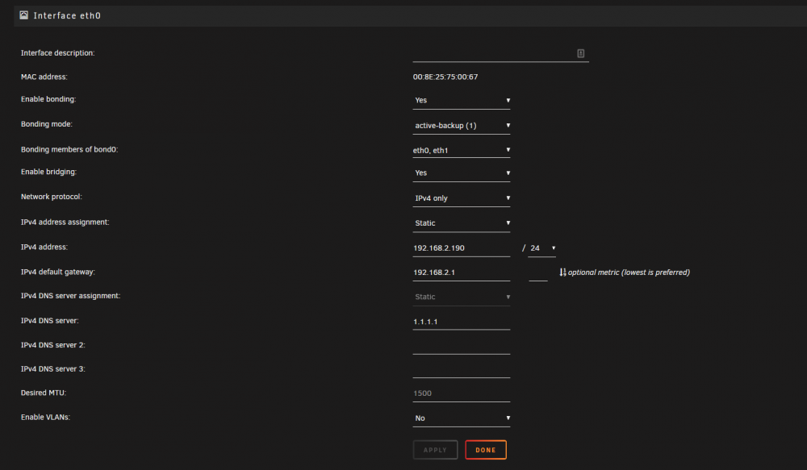The image size is (807, 470).
Task: Click the Network protocol label
Action: 52,197
